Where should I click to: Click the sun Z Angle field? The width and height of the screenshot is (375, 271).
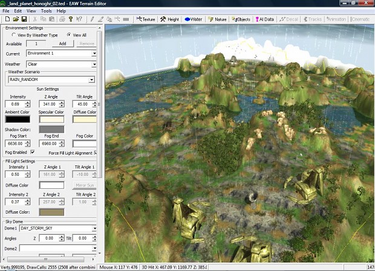point(49,104)
